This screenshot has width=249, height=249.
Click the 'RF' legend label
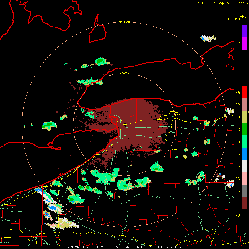click(237, 31)
